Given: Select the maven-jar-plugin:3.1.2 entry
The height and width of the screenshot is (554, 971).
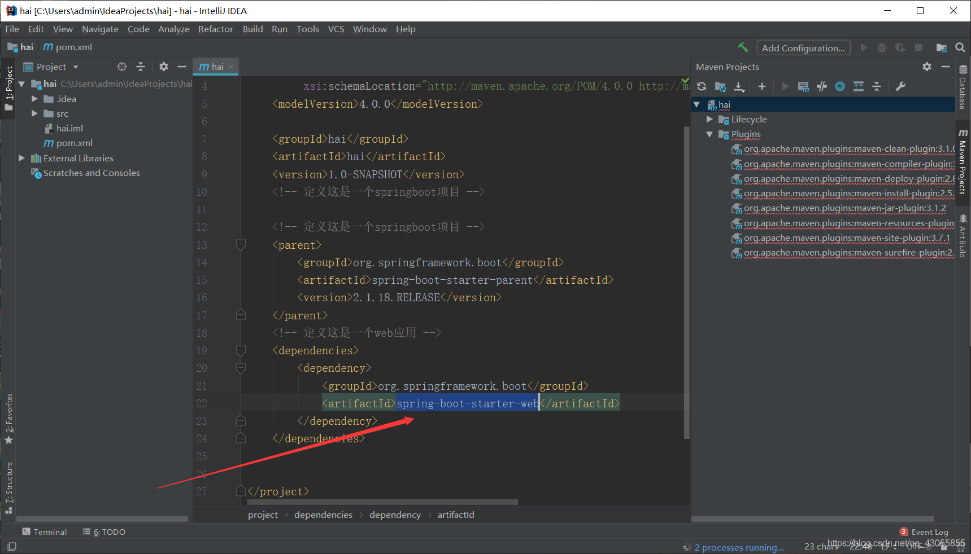Looking at the screenshot, I should coord(839,208).
